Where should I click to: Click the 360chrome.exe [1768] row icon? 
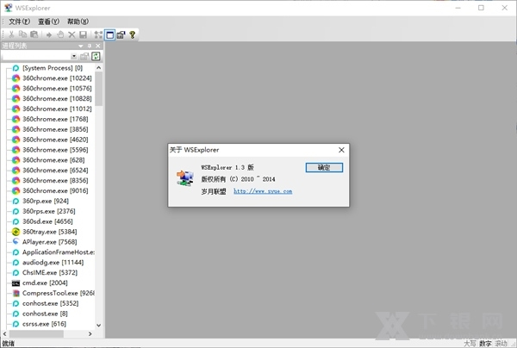(16, 119)
